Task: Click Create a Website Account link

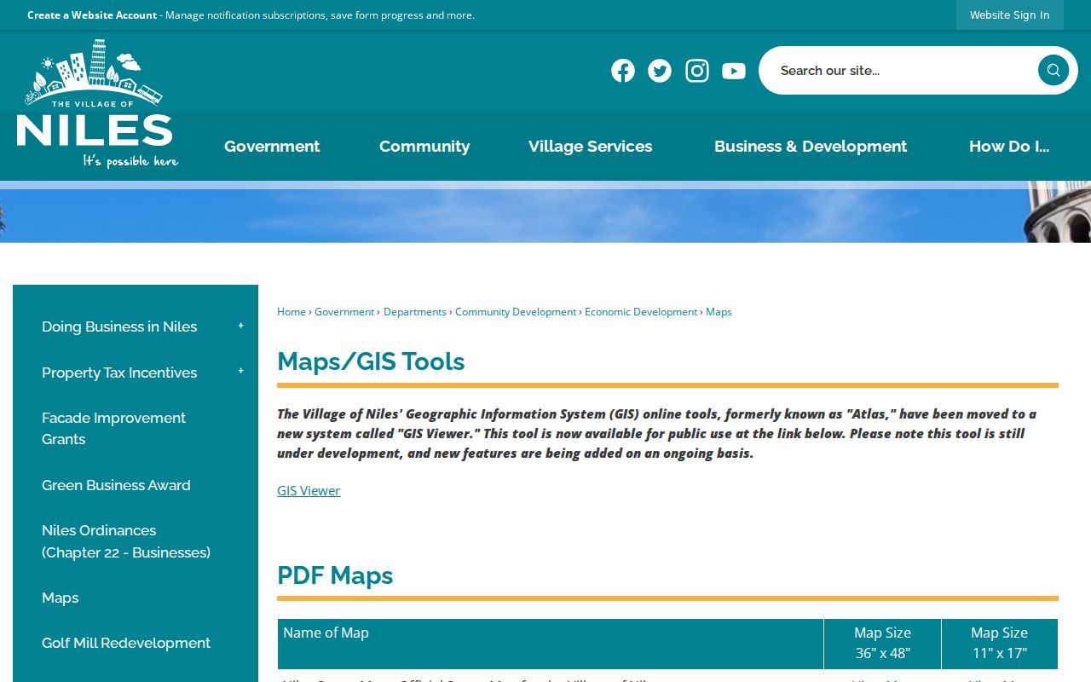Action: (x=92, y=14)
